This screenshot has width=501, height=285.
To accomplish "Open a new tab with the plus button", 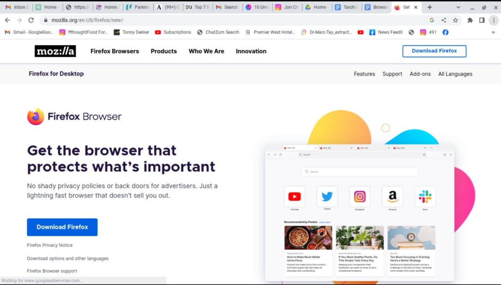I will coord(429,7).
